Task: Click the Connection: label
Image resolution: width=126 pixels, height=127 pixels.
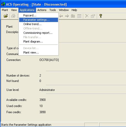Action: pyautogui.click(x=14, y=60)
